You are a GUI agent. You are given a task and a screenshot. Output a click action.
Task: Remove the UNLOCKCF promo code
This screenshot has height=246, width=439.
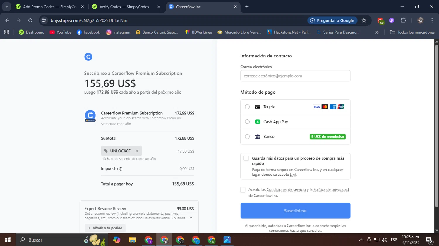pos(137,151)
